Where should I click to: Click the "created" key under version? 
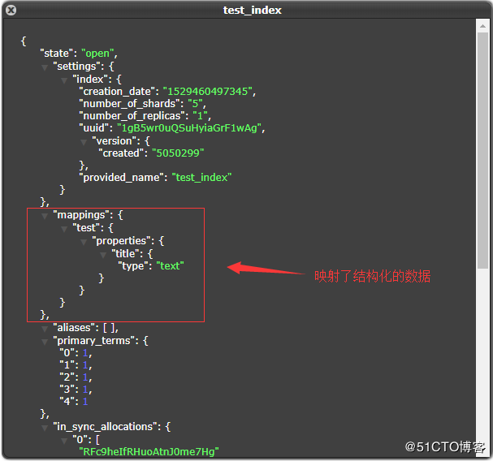[x=121, y=153]
